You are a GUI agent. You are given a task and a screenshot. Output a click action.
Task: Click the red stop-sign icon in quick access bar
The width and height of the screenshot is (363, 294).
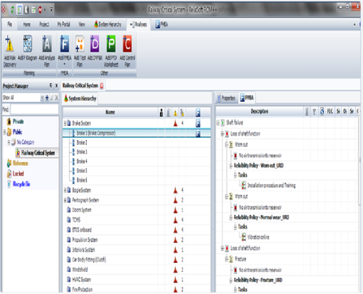[x=40, y=10]
